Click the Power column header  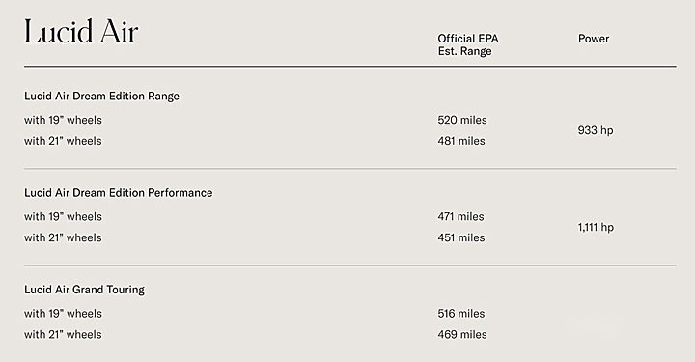click(594, 39)
